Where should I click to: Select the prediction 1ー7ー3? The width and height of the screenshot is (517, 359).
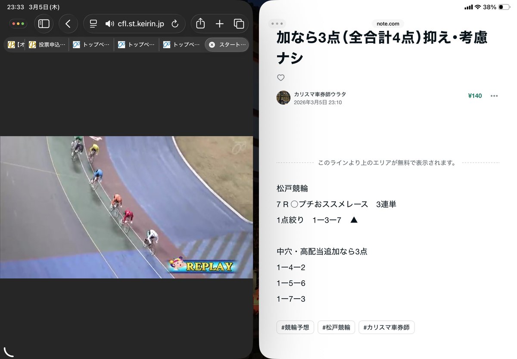tap(291, 299)
